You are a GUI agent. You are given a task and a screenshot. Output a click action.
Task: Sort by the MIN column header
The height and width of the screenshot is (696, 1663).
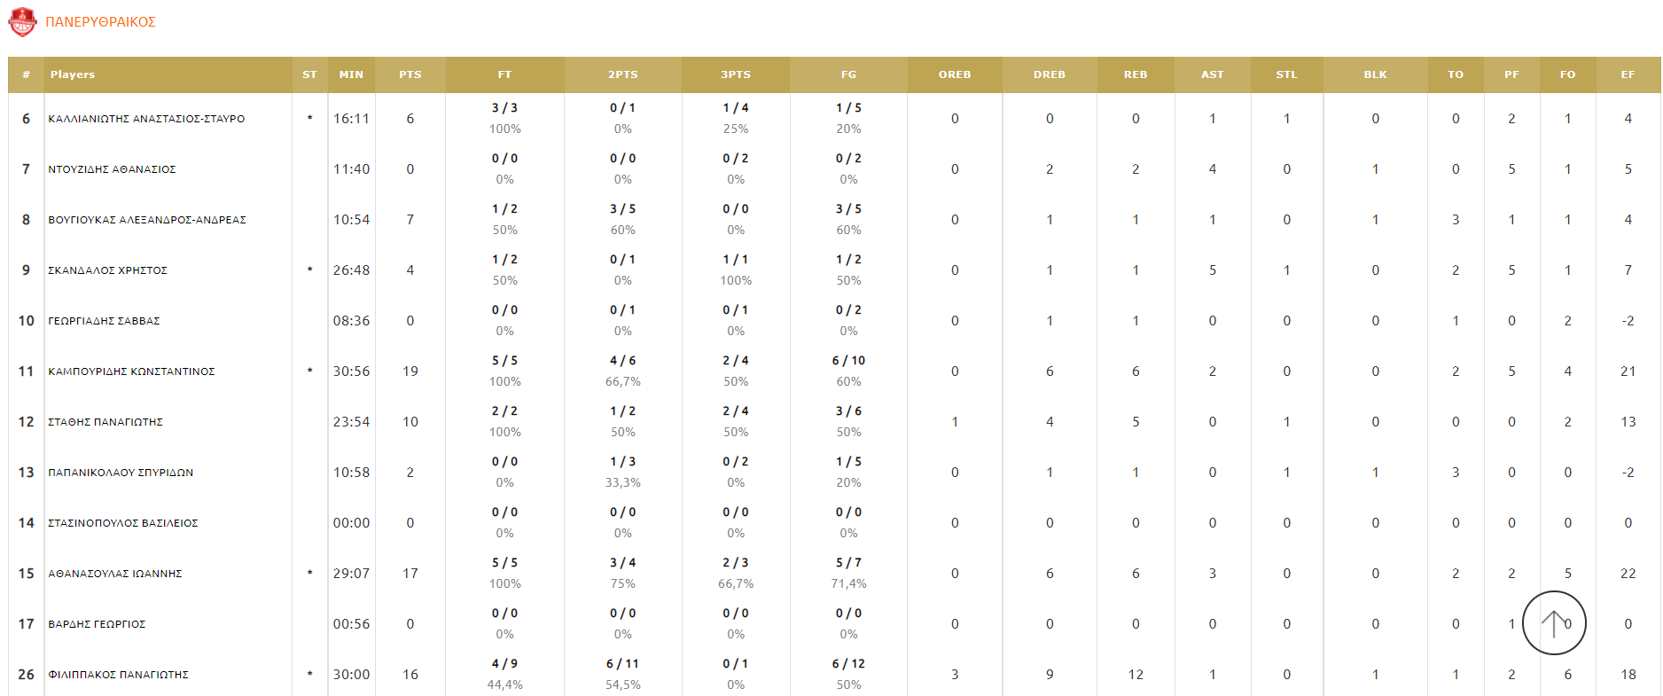351,74
